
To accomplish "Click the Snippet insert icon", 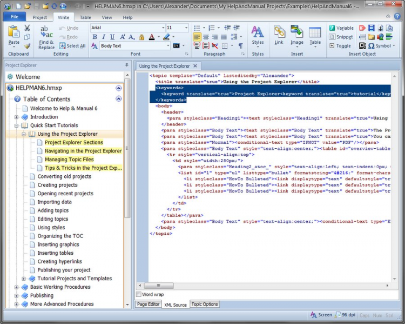I will (x=340, y=37).
